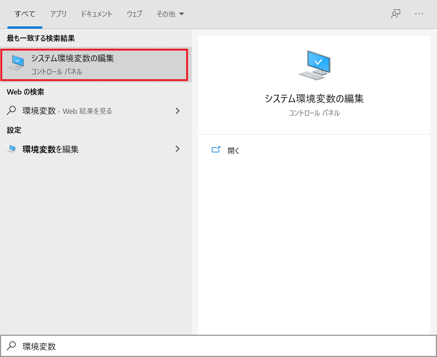Click the 開く open-window icon
The width and height of the screenshot is (437, 357).
coord(216,150)
